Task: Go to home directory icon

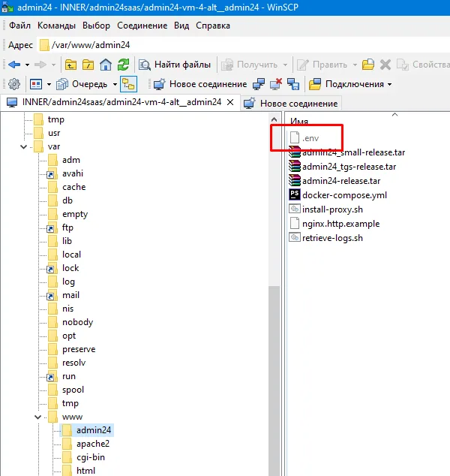Action: (106, 65)
